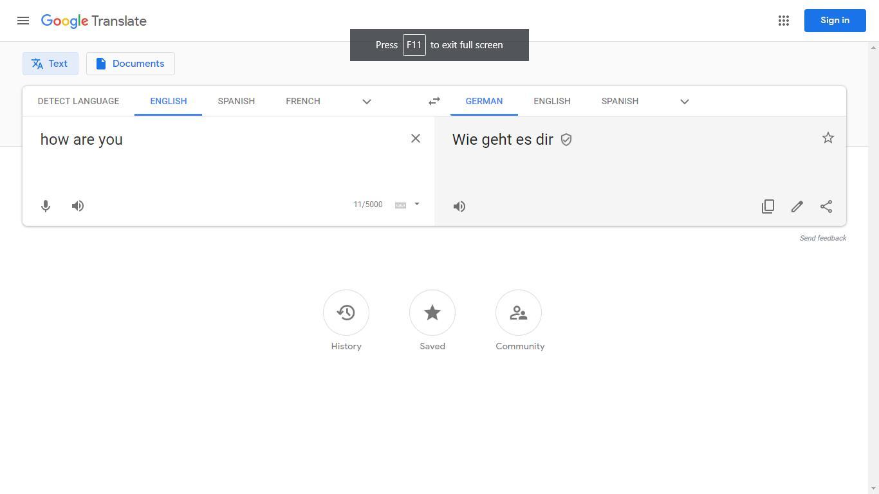Click the 11/5000 character counter
Screen dimensions: 879x494
pos(368,205)
